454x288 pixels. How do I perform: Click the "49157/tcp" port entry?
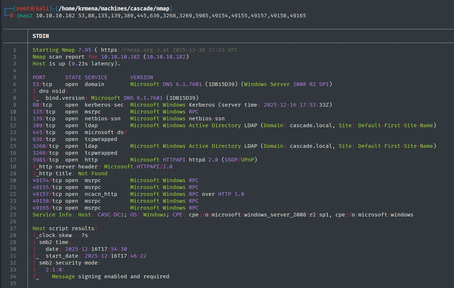pyautogui.click(x=47, y=194)
